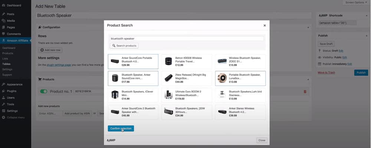Click the Settings sidebar icon

(x=4, y=111)
